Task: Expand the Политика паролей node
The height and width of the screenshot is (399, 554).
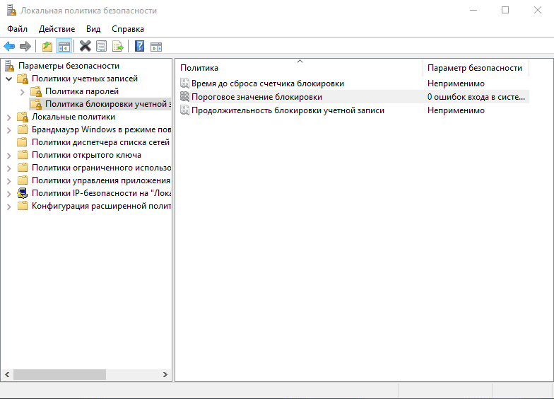Action: (x=23, y=91)
